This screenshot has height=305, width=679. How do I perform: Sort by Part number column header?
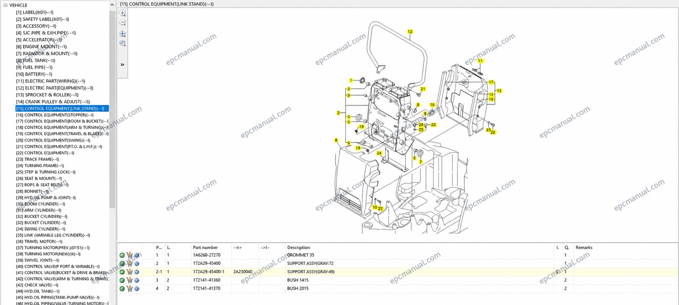pos(205,247)
